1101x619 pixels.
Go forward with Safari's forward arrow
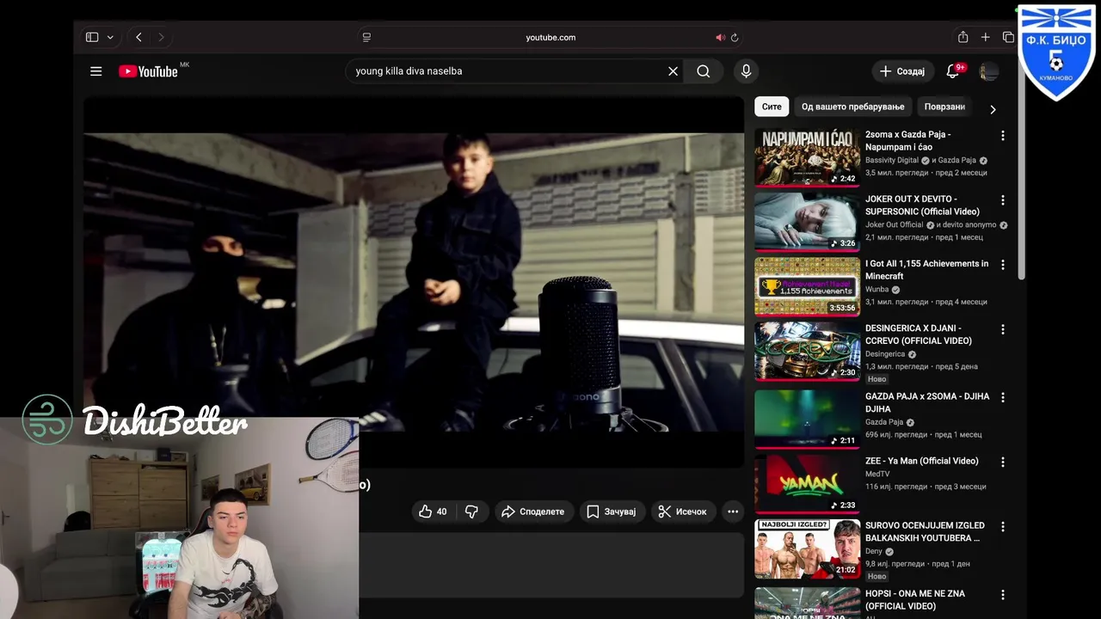(161, 37)
